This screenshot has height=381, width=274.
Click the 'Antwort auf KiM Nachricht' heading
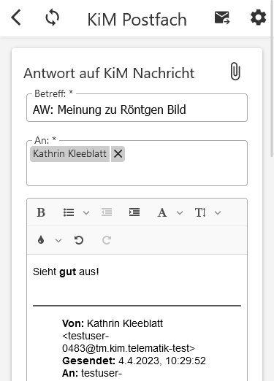[109, 73]
